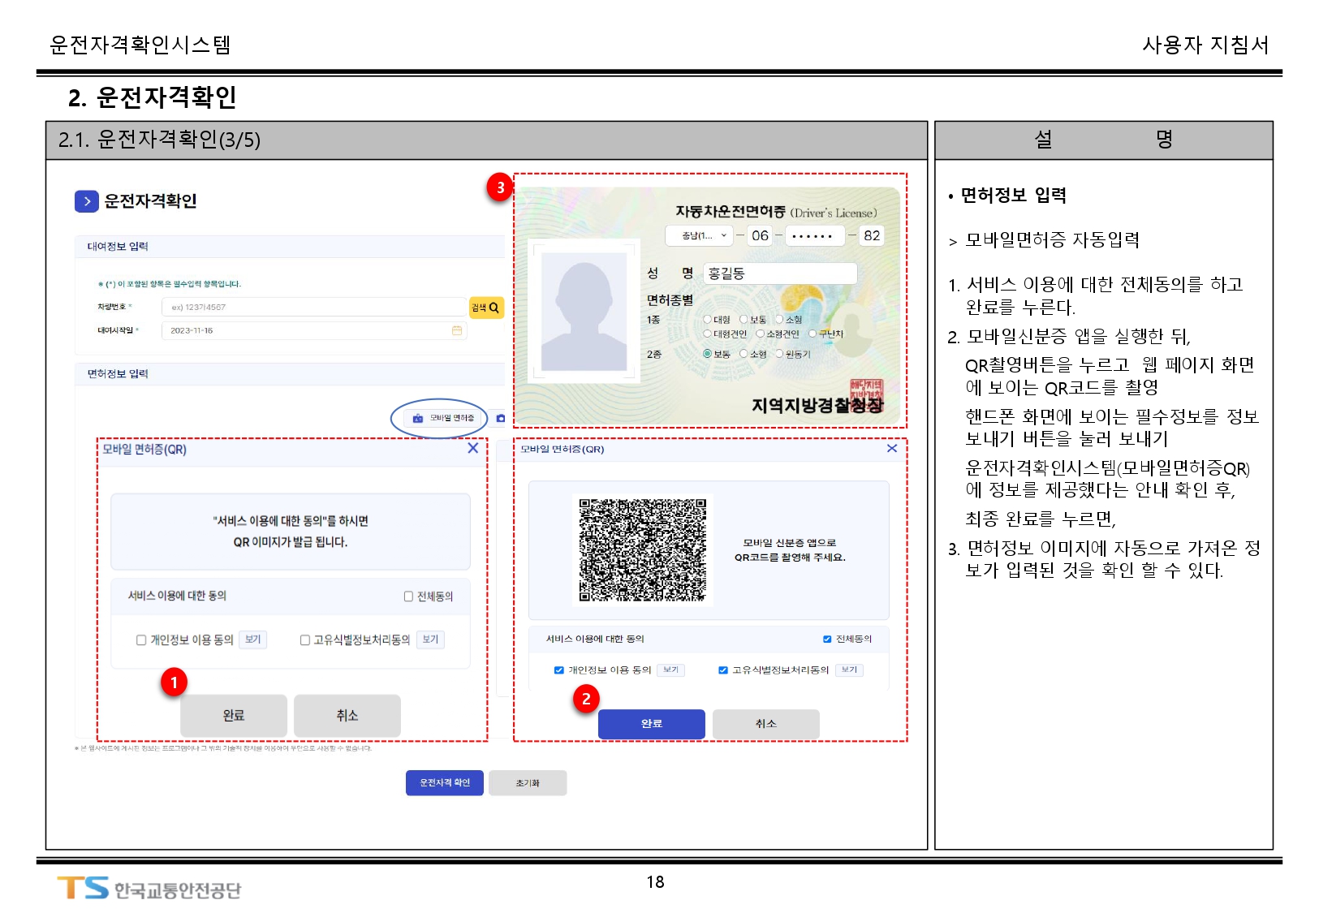
Task: Uncheck 고유식별정보처리동의 in the right dialog
Action: [722, 670]
